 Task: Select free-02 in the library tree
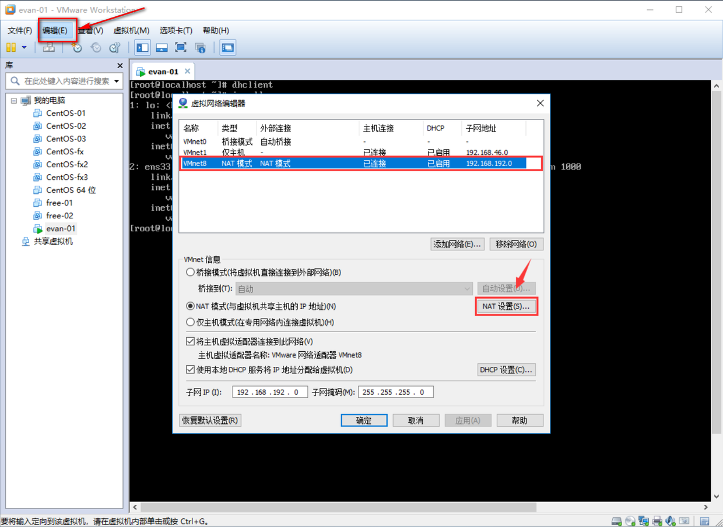(59, 215)
